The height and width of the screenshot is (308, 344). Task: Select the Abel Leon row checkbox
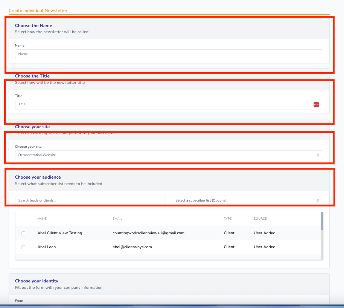coord(23,247)
